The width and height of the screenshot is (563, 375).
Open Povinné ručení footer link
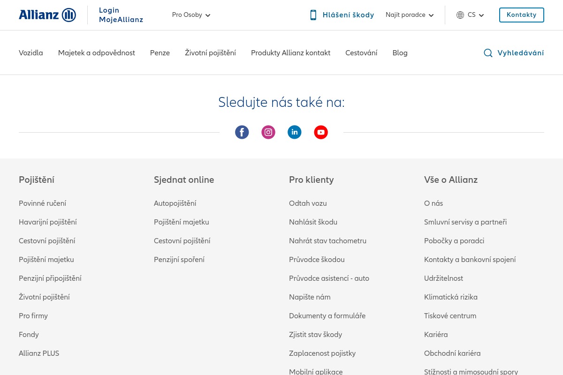tap(42, 203)
